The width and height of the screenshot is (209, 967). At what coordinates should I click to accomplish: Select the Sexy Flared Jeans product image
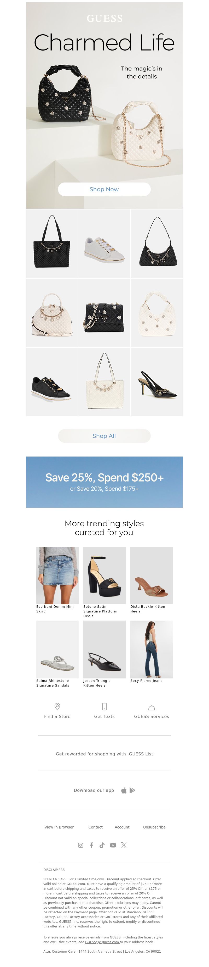[x=151, y=649]
